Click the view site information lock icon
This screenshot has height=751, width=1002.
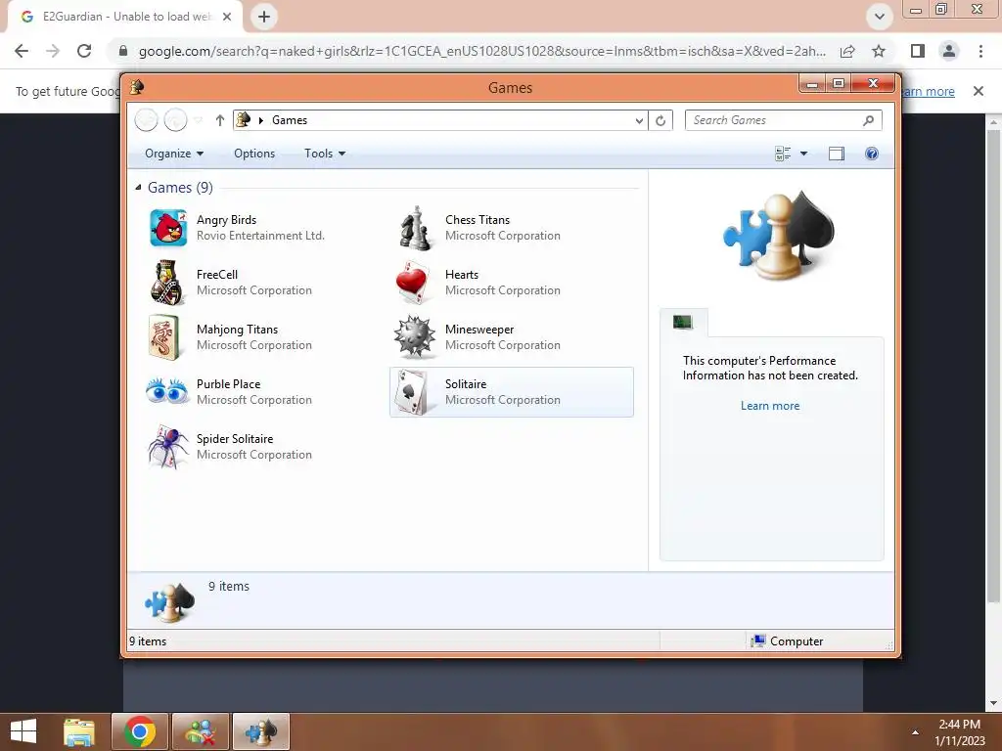[123, 51]
